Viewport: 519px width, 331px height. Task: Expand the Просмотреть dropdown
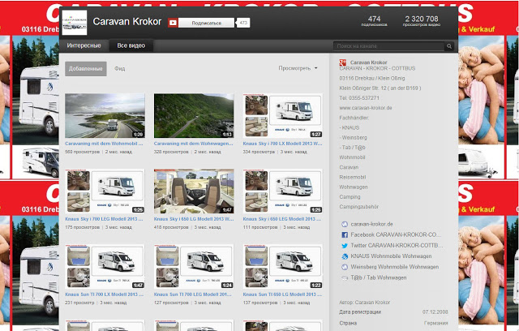(x=298, y=68)
